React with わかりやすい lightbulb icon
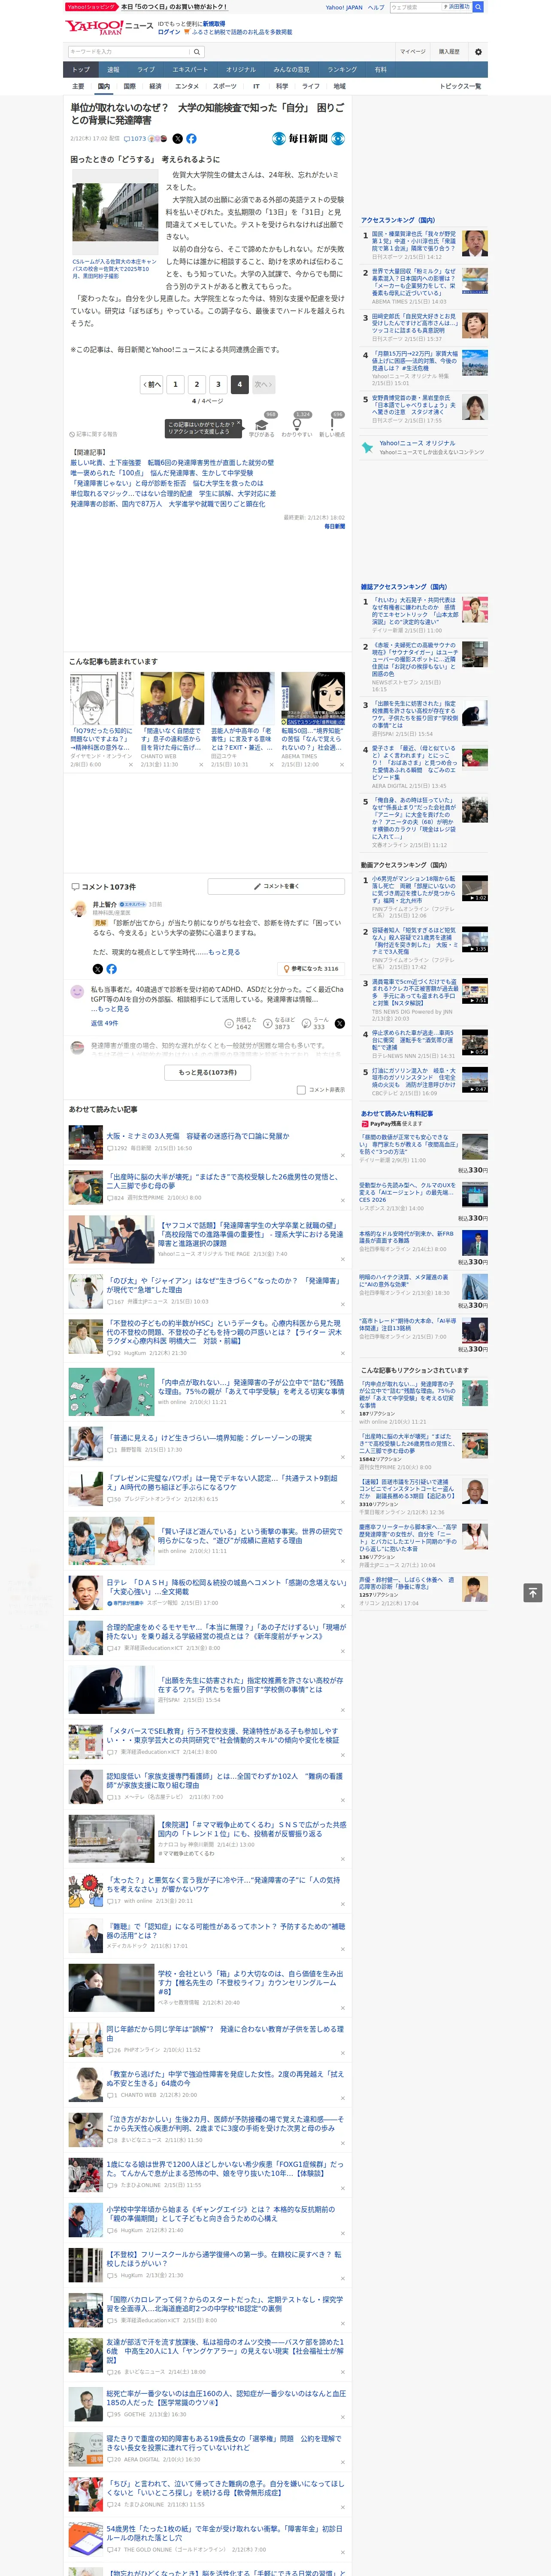Viewport: 551px width, 2576px height. [297, 424]
